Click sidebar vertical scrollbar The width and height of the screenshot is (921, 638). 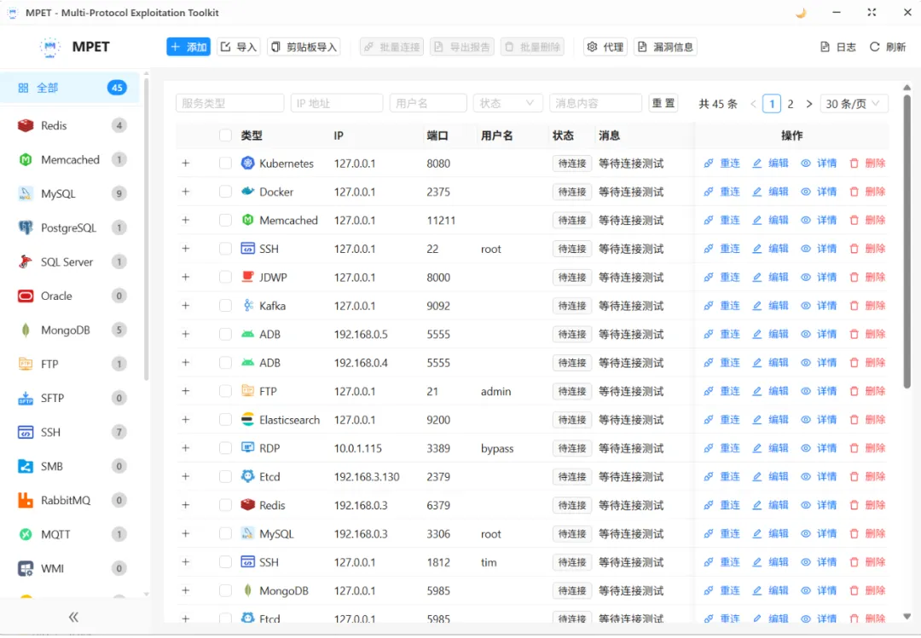point(147,229)
